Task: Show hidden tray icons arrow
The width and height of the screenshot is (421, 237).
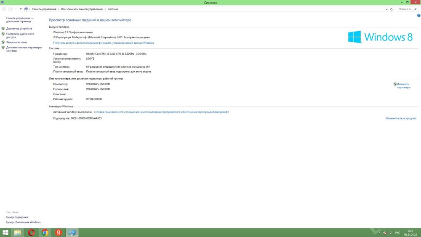Action: (x=379, y=233)
